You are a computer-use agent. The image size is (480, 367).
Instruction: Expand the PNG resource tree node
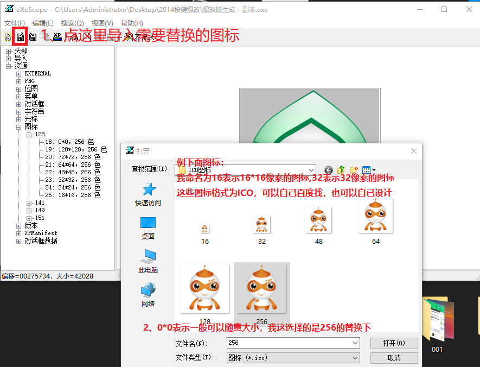coord(18,80)
